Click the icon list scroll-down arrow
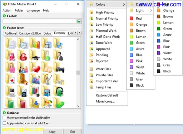This screenshot has width=183, height=134. click(78, 106)
